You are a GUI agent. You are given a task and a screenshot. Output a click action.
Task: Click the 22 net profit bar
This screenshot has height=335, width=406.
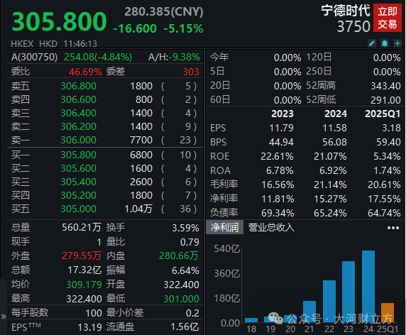coord(329,302)
